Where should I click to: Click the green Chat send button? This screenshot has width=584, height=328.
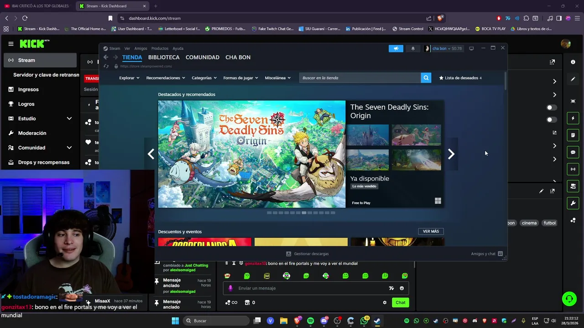pos(400,302)
